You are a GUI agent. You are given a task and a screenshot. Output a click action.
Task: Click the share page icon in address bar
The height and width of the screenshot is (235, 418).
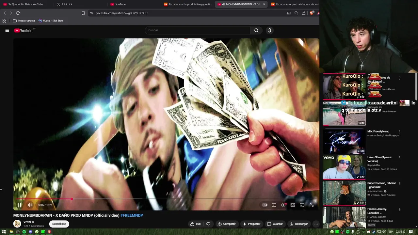pyautogui.click(x=304, y=13)
